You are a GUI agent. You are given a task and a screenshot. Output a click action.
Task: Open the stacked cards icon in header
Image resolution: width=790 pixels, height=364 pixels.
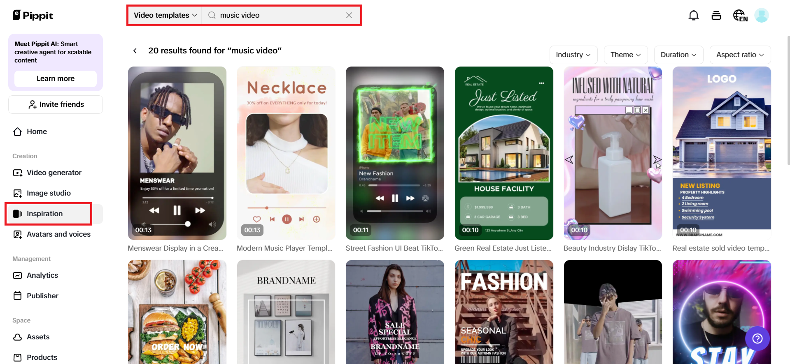coord(716,15)
